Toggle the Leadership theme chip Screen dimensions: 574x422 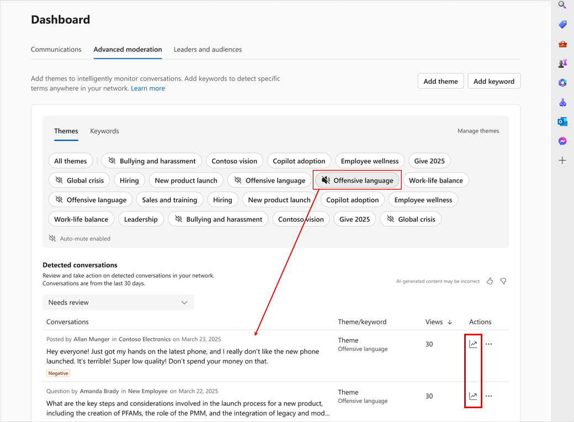pos(141,219)
